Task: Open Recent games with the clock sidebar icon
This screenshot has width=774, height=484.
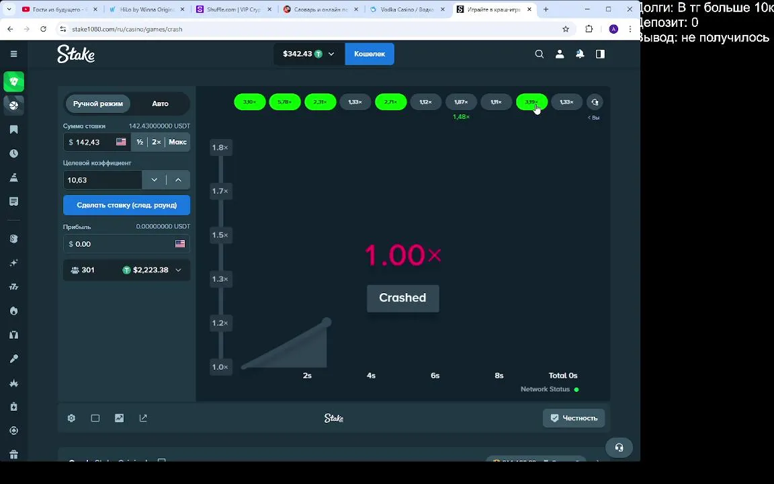Action: point(14,153)
